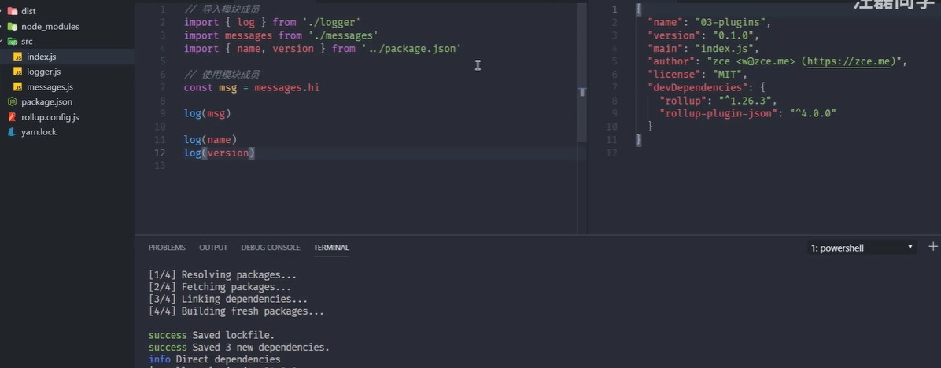
Task: Collapse the src folder chevron
Action: coord(3,41)
